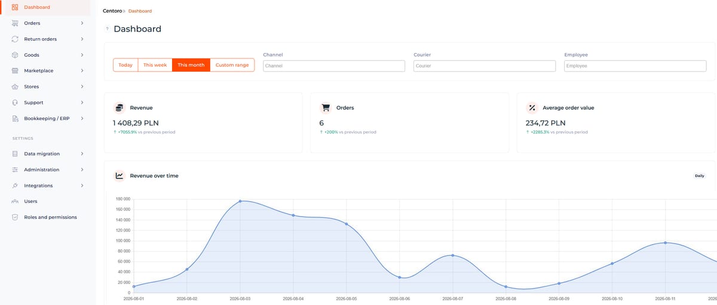Click the Revenue over time chart icon

119,175
